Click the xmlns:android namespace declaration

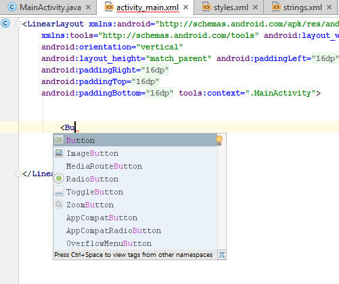[214, 24]
